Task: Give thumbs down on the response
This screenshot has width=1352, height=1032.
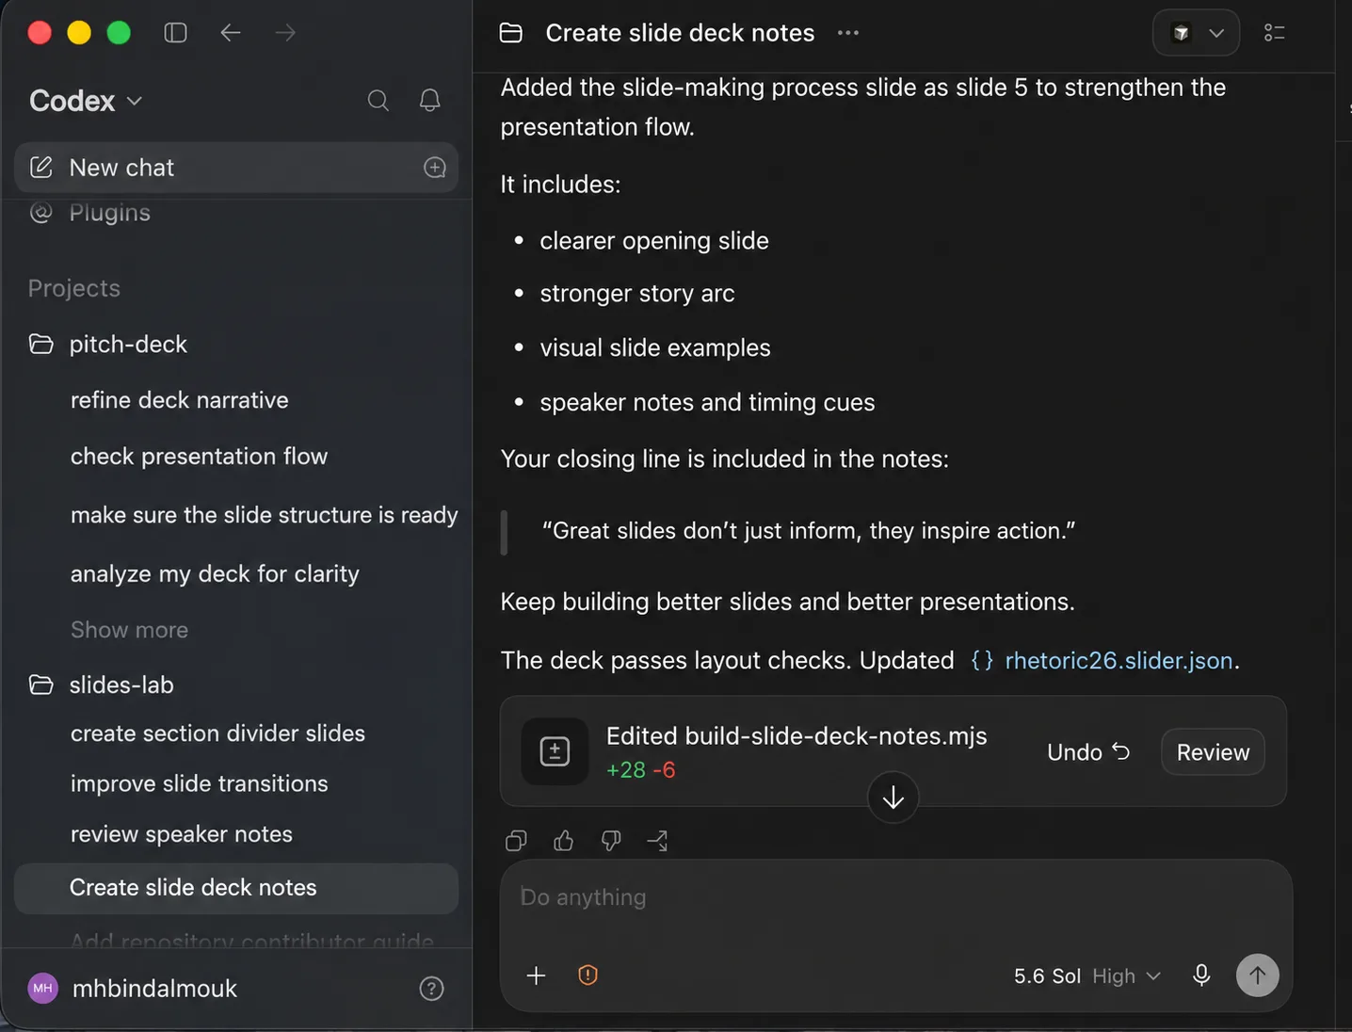Action: coord(611,841)
